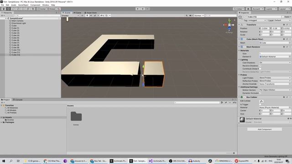Click the GameObject icon in the Inspector header
This screenshot has width=292, height=164.
click(x=240, y=17)
